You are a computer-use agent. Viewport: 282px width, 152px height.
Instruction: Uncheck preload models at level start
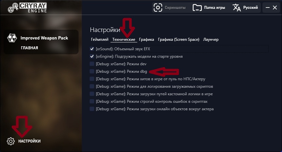tap(92, 56)
